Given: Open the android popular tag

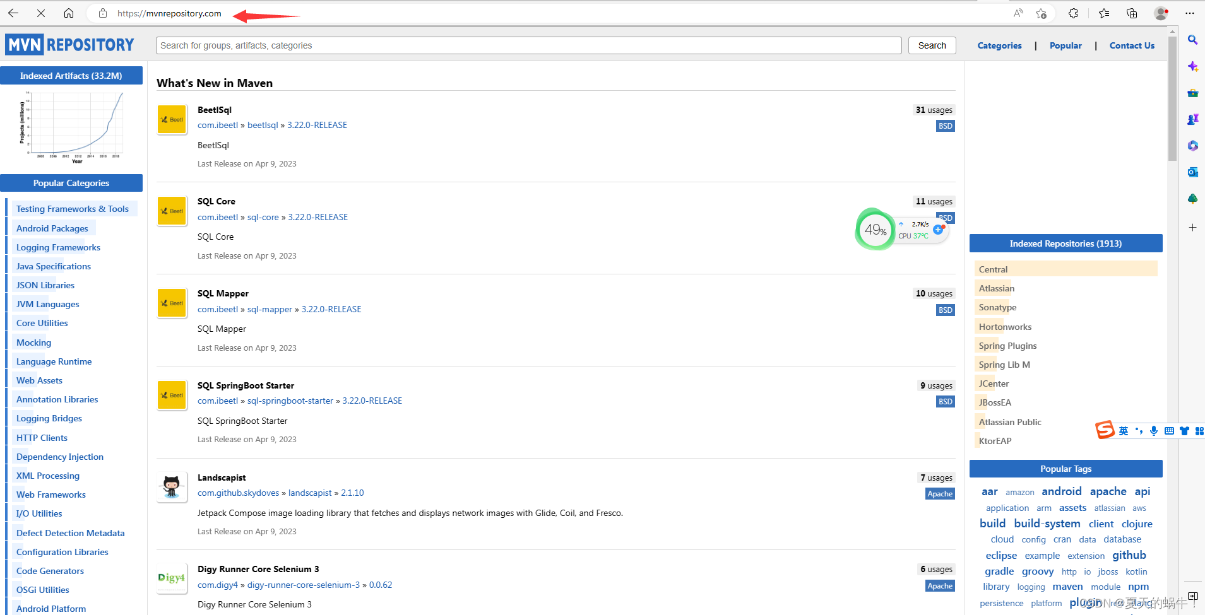Looking at the screenshot, I should (1062, 491).
